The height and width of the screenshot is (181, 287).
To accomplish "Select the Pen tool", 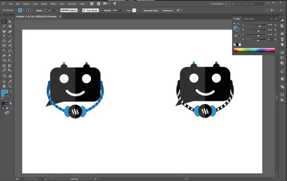I will pyautogui.click(x=4, y=31).
